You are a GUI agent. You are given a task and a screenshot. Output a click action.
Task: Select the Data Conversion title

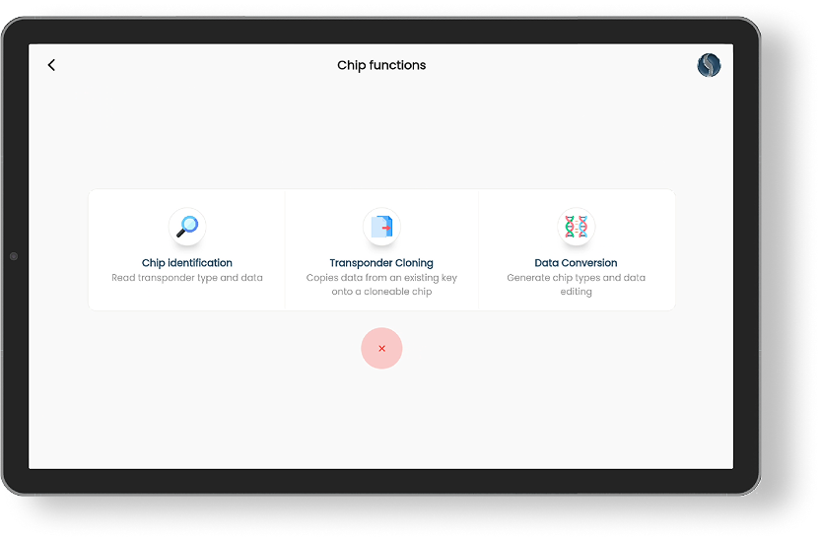click(x=576, y=263)
